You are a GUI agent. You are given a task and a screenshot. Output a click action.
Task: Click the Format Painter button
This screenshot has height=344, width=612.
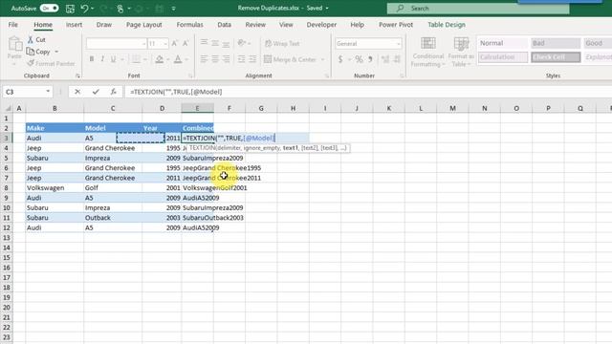(51, 63)
